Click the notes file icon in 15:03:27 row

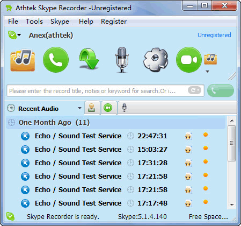188,150
